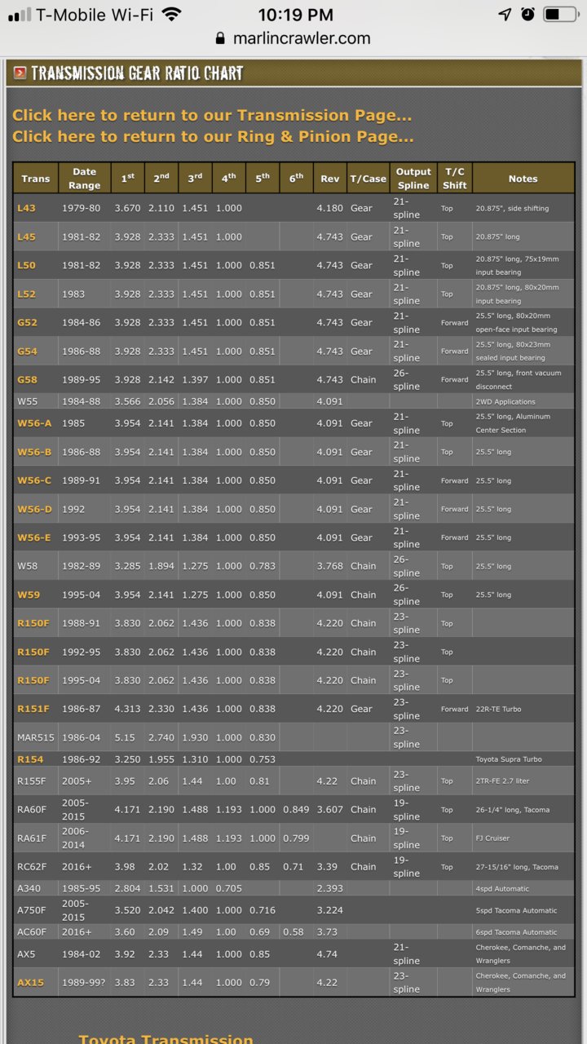This screenshot has height=1044, width=587.
Task: Open the G52 transmission link
Action: (x=27, y=322)
